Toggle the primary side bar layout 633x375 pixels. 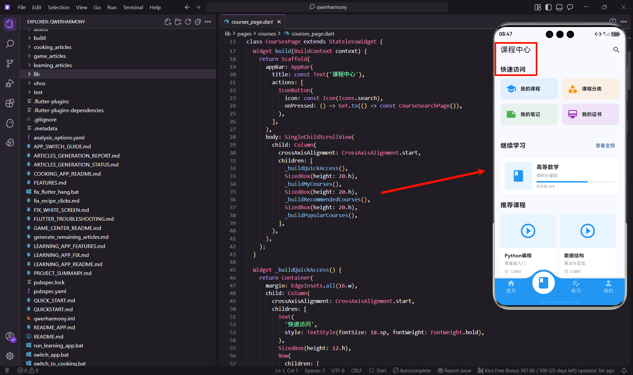(549, 7)
